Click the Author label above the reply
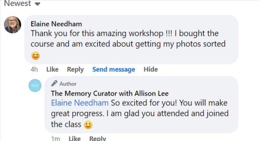The height and width of the screenshot is (141, 259). pos(68,84)
